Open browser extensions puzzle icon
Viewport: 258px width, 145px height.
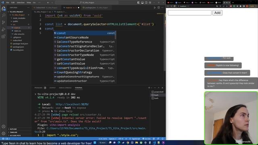tap(240, 6)
